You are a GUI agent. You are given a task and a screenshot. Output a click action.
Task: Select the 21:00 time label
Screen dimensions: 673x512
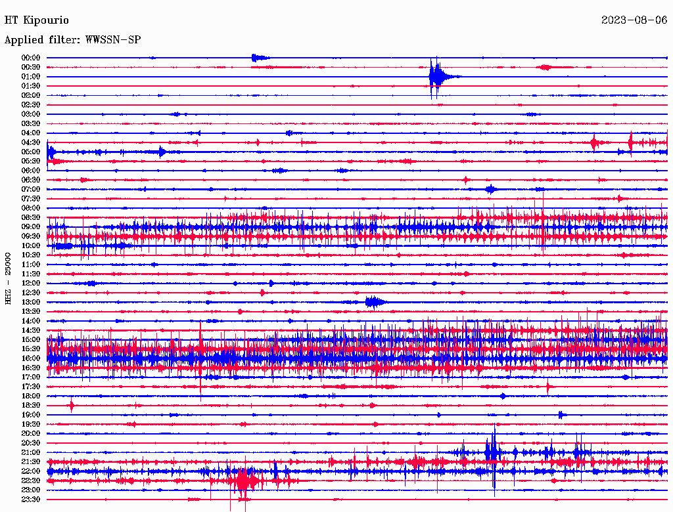pos(31,453)
